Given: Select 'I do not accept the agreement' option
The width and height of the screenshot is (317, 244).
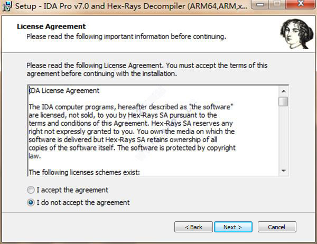Looking at the screenshot, I should tap(32, 202).
